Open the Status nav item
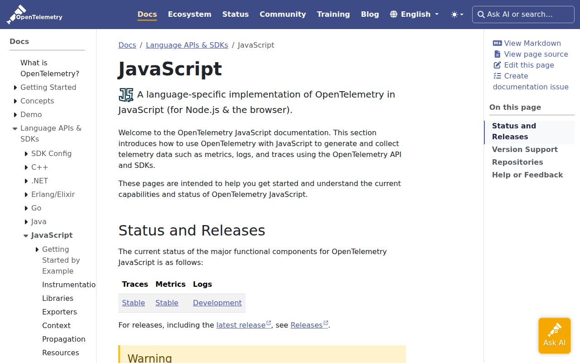580x363 pixels. click(x=236, y=15)
